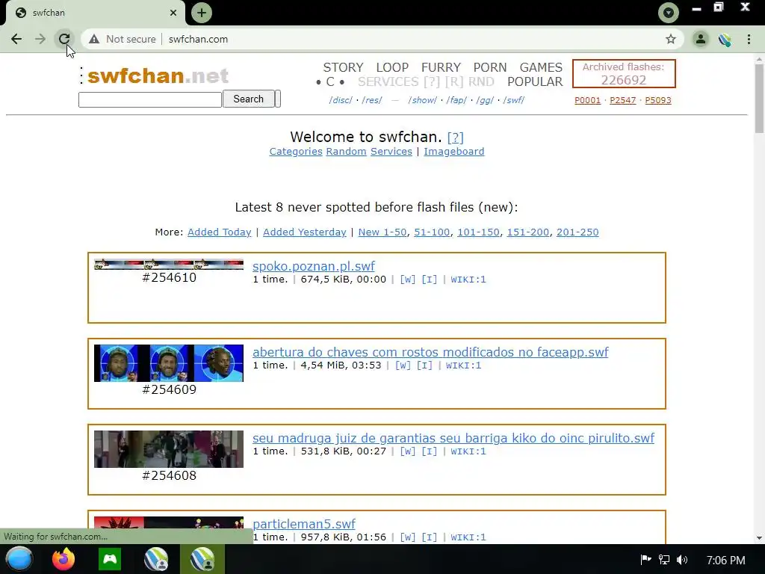Bookmark this page with the star icon
Screen dimensions: 765x574
coord(671,39)
